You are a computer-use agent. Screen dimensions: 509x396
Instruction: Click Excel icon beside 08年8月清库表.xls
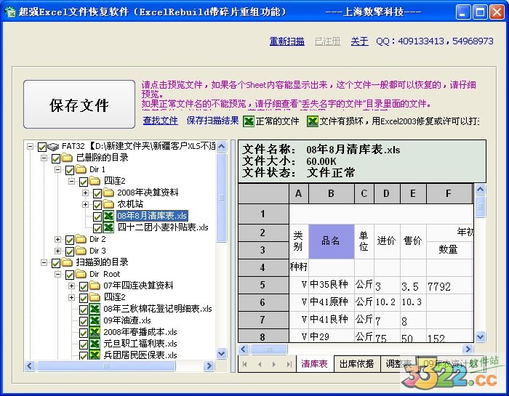tap(108, 216)
